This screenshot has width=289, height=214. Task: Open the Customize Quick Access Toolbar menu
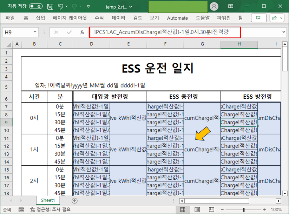coord(88,6)
